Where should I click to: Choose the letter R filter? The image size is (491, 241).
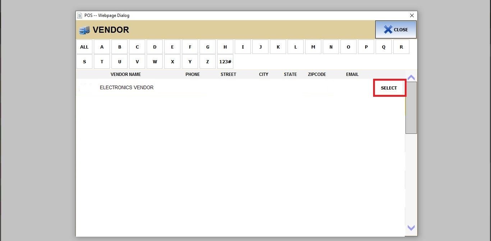coord(401,47)
